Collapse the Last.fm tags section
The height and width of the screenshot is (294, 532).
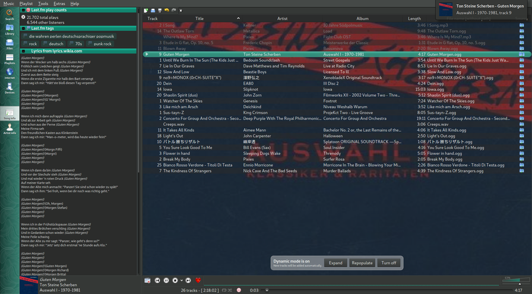23,29
